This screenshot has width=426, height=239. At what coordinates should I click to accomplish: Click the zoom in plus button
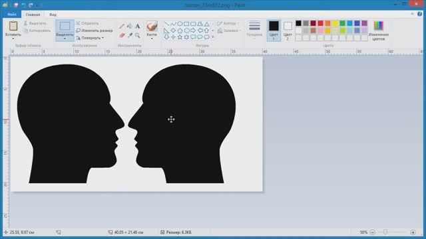tap(413, 232)
